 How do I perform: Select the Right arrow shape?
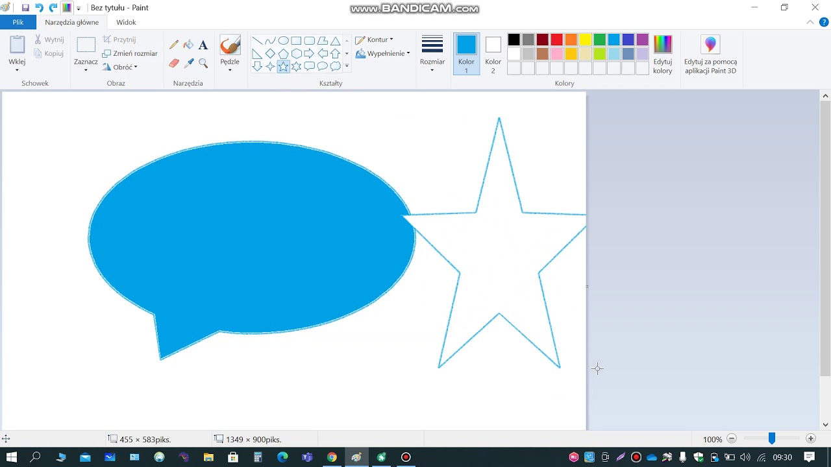pyautogui.click(x=309, y=53)
